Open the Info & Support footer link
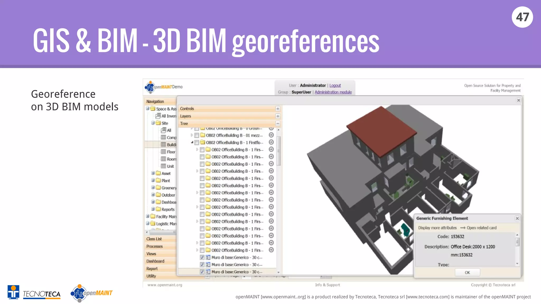 point(328,285)
